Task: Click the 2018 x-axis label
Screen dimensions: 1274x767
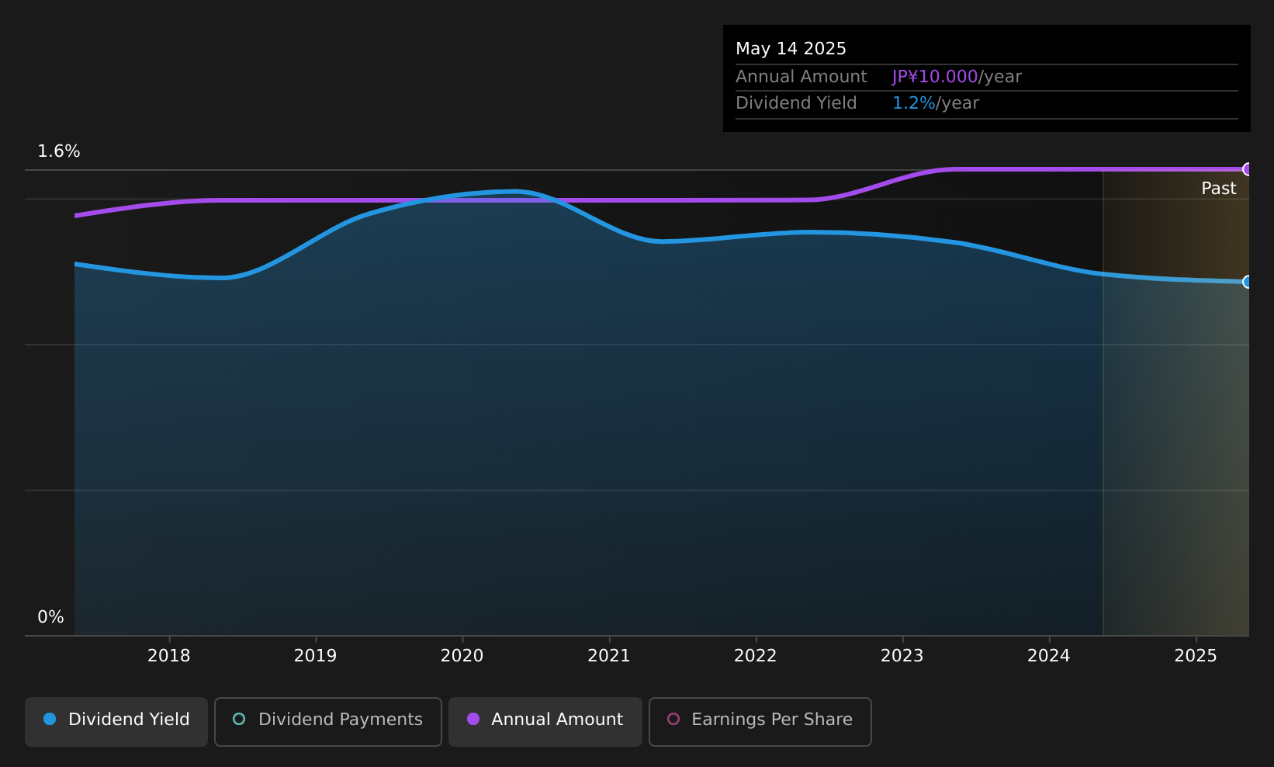Action: click(169, 656)
